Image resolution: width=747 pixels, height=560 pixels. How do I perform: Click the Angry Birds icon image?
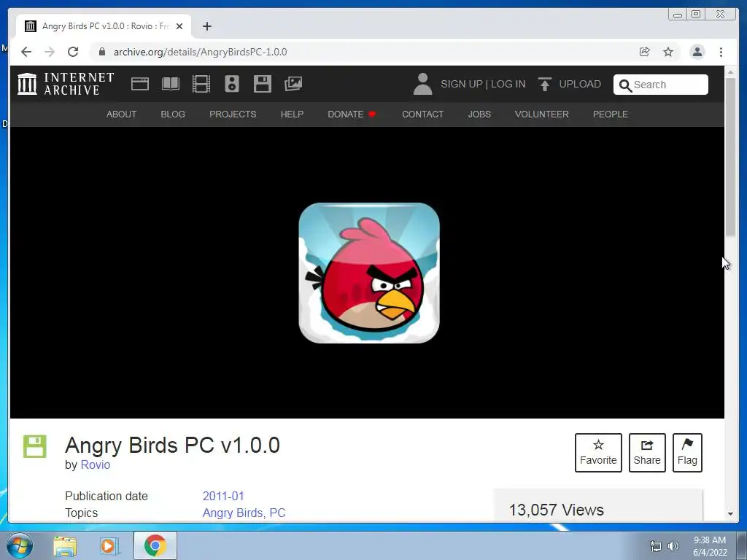pos(368,273)
